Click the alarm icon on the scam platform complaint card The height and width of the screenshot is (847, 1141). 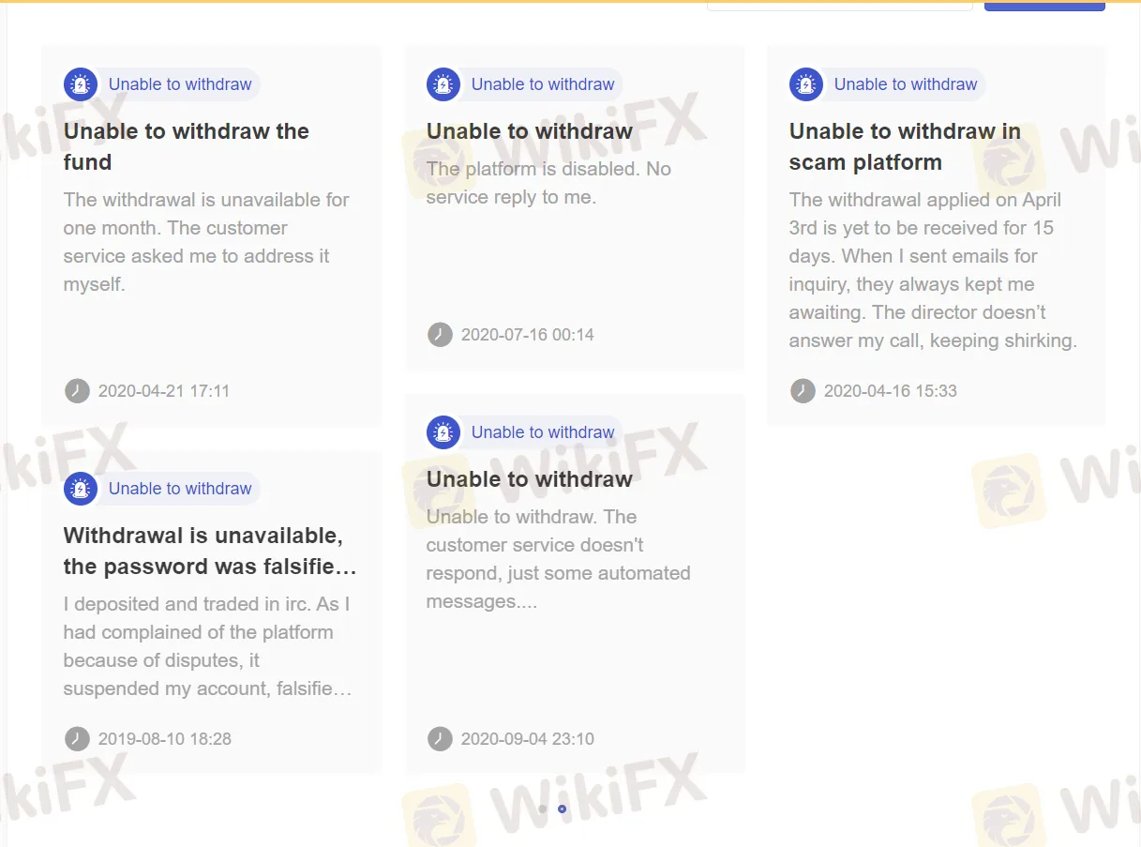pyautogui.click(x=804, y=83)
